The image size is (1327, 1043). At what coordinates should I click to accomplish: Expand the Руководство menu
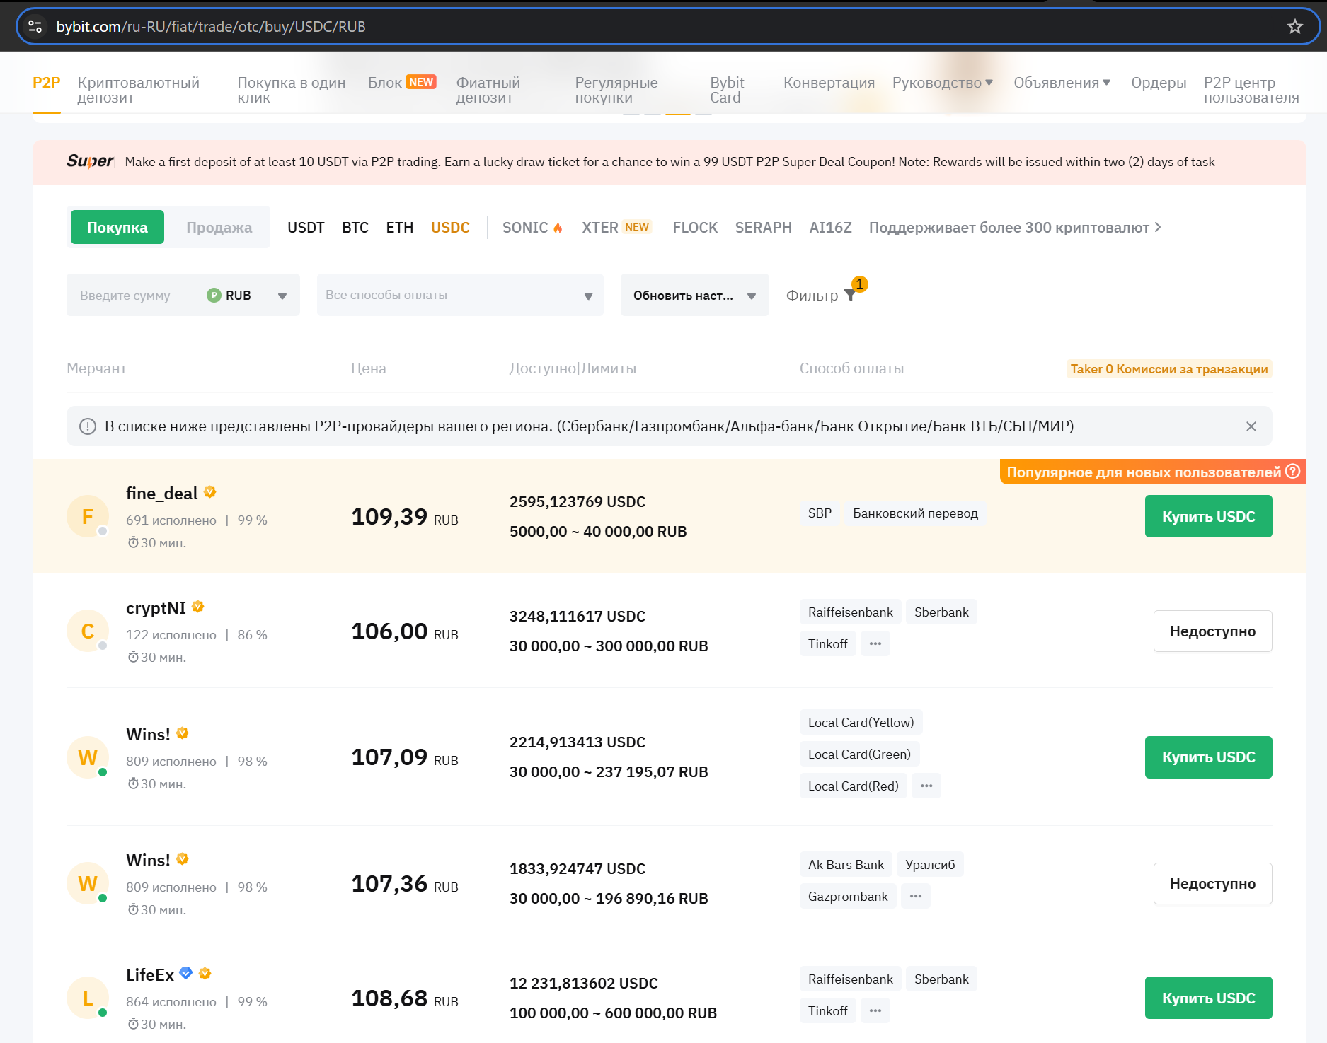coord(943,83)
